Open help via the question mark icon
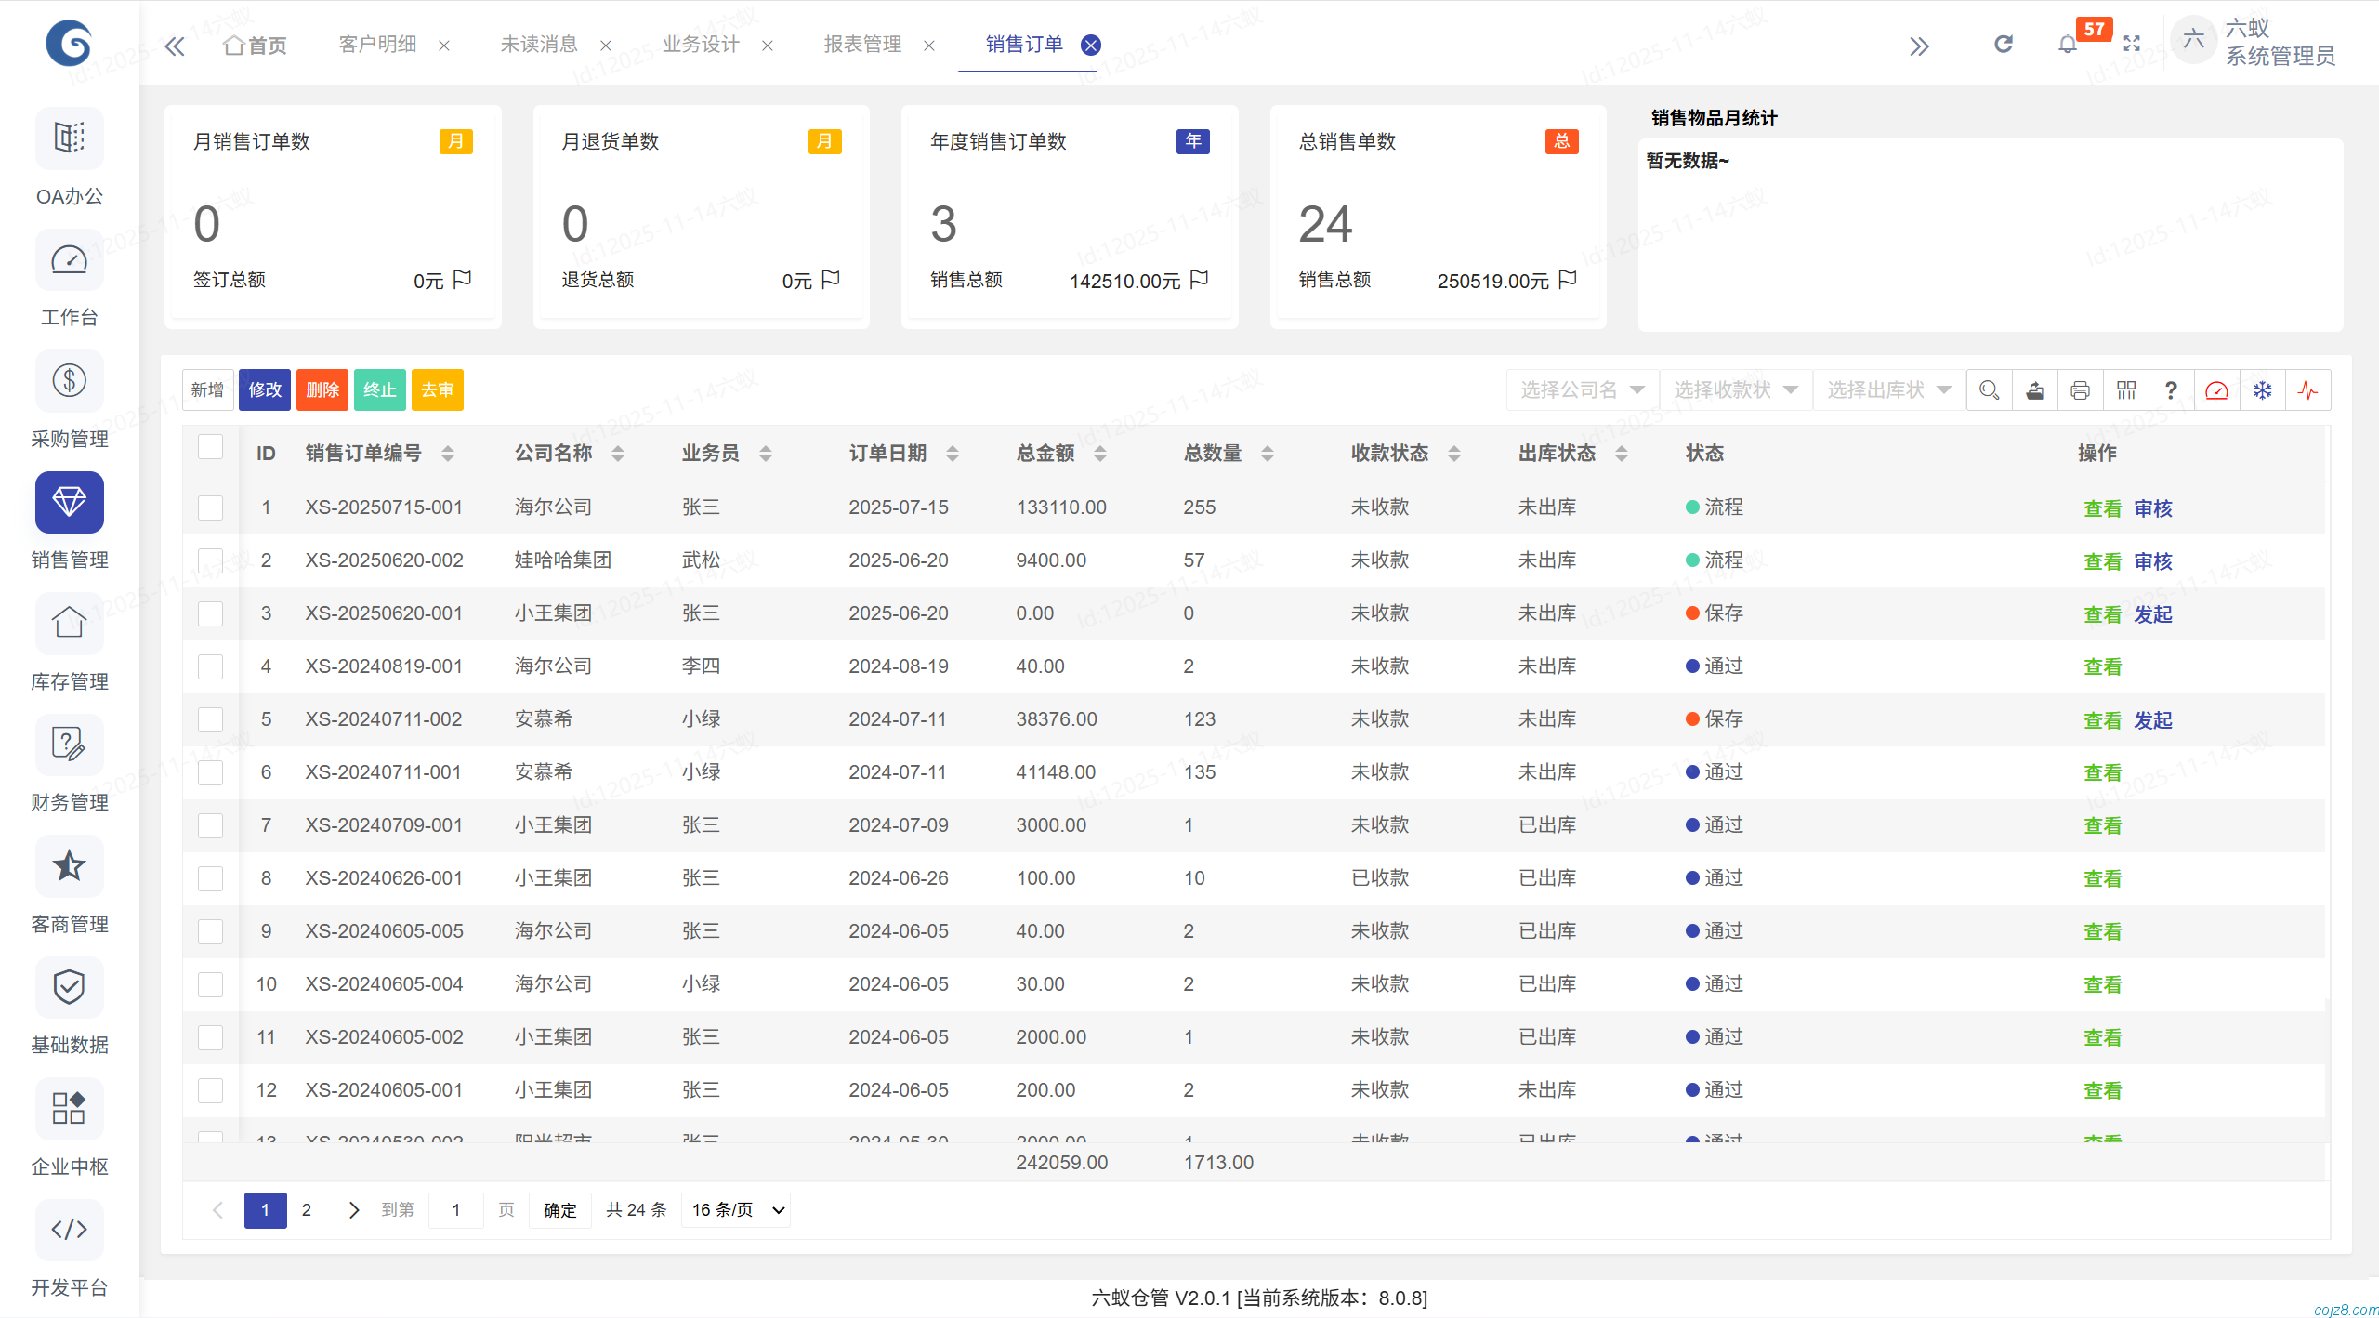This screenshot has height=1318, width=2379. (x=2171, y=389)
